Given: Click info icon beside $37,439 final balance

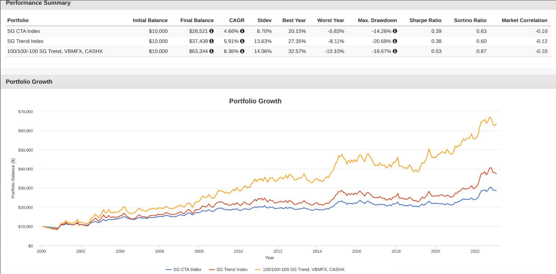Looking at the screenshot, I should 211,41.
